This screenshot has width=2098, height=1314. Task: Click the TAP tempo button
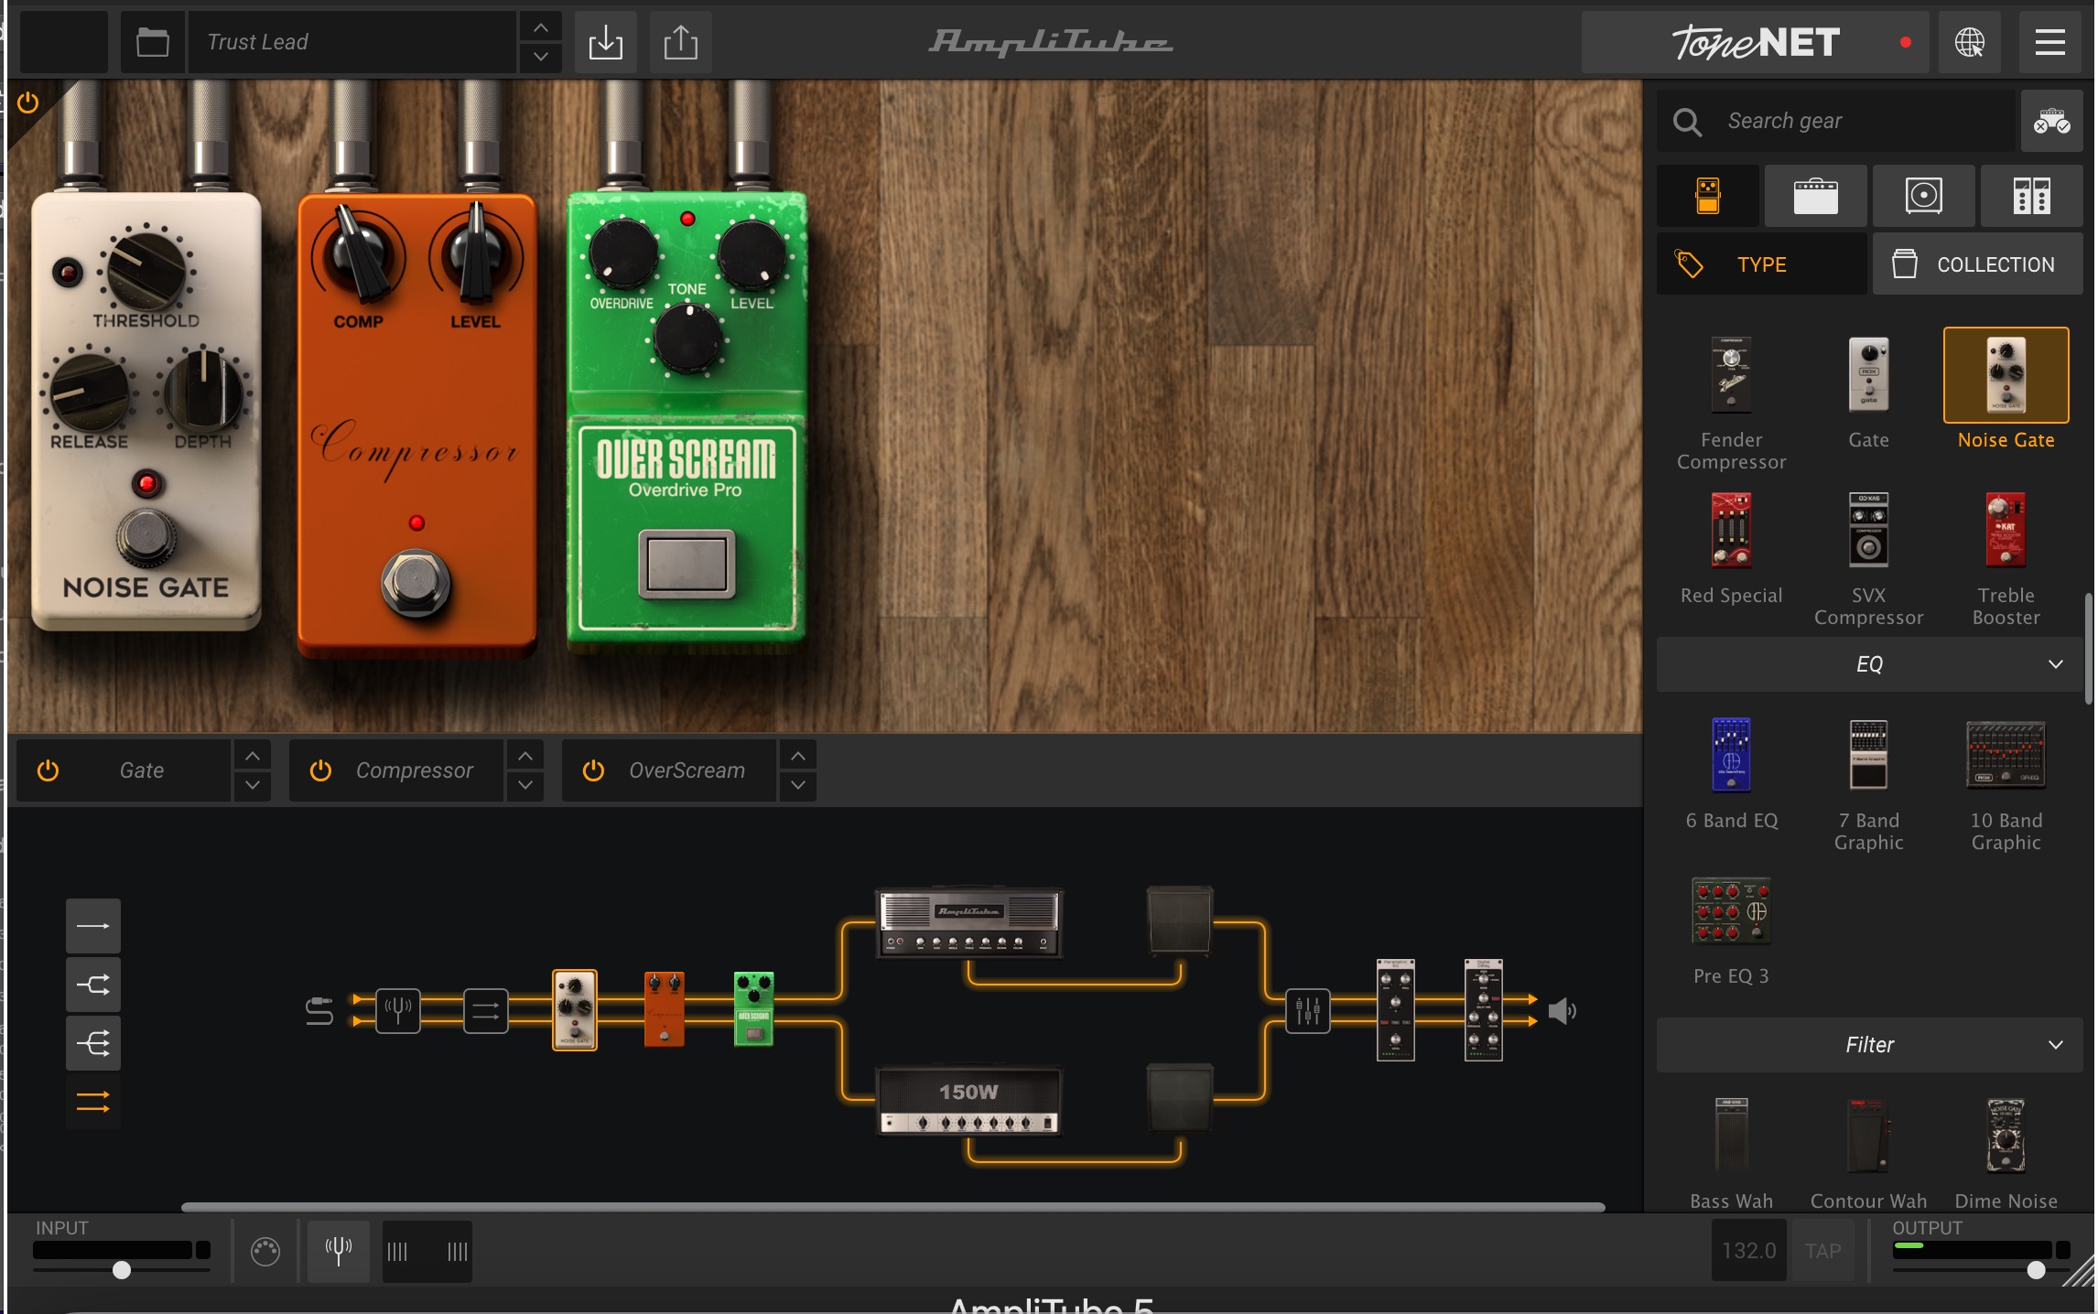(x=1822, y=1251)
